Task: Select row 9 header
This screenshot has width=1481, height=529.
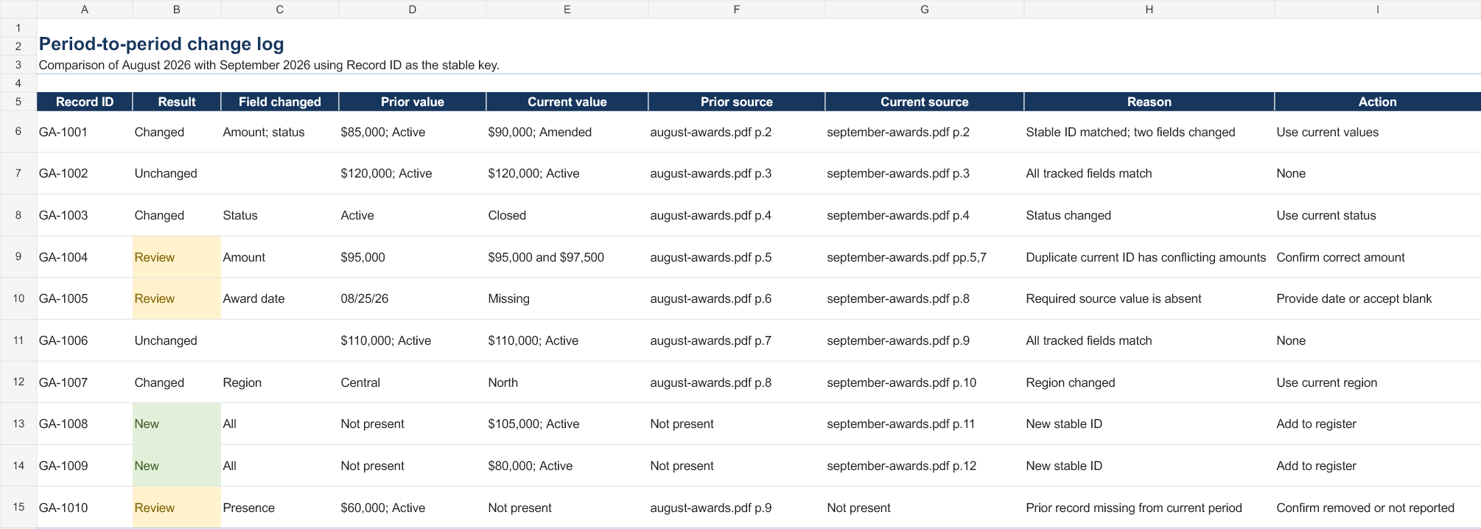Action: click(18, 256)
